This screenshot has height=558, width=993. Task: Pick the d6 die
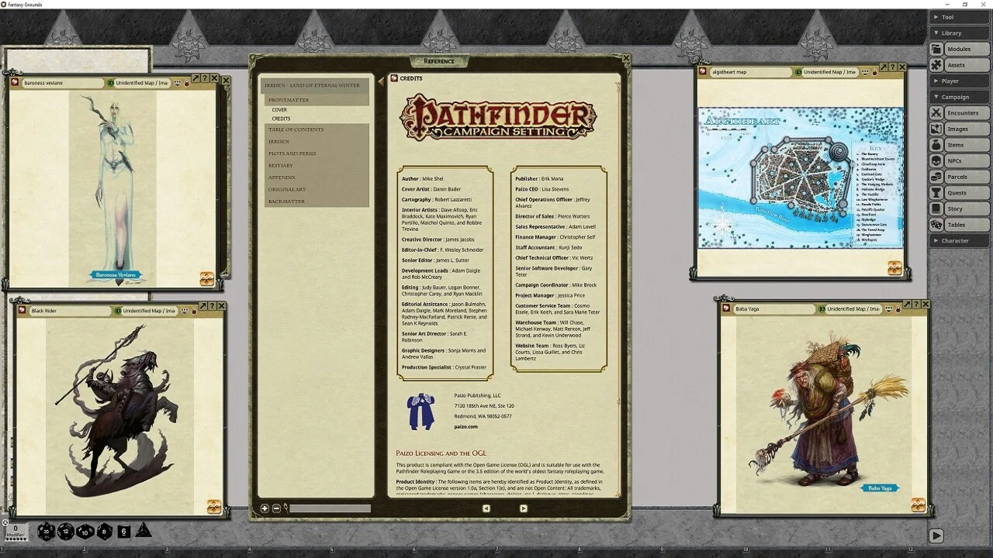124,532
